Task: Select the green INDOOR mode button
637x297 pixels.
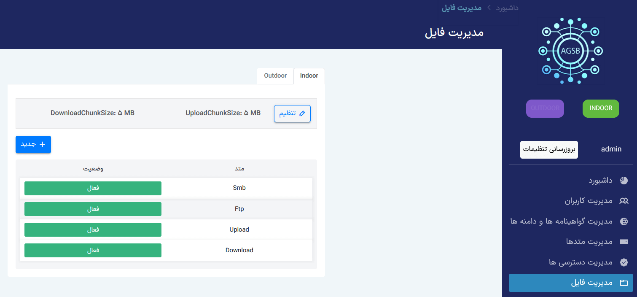Action: pos(601,108)
